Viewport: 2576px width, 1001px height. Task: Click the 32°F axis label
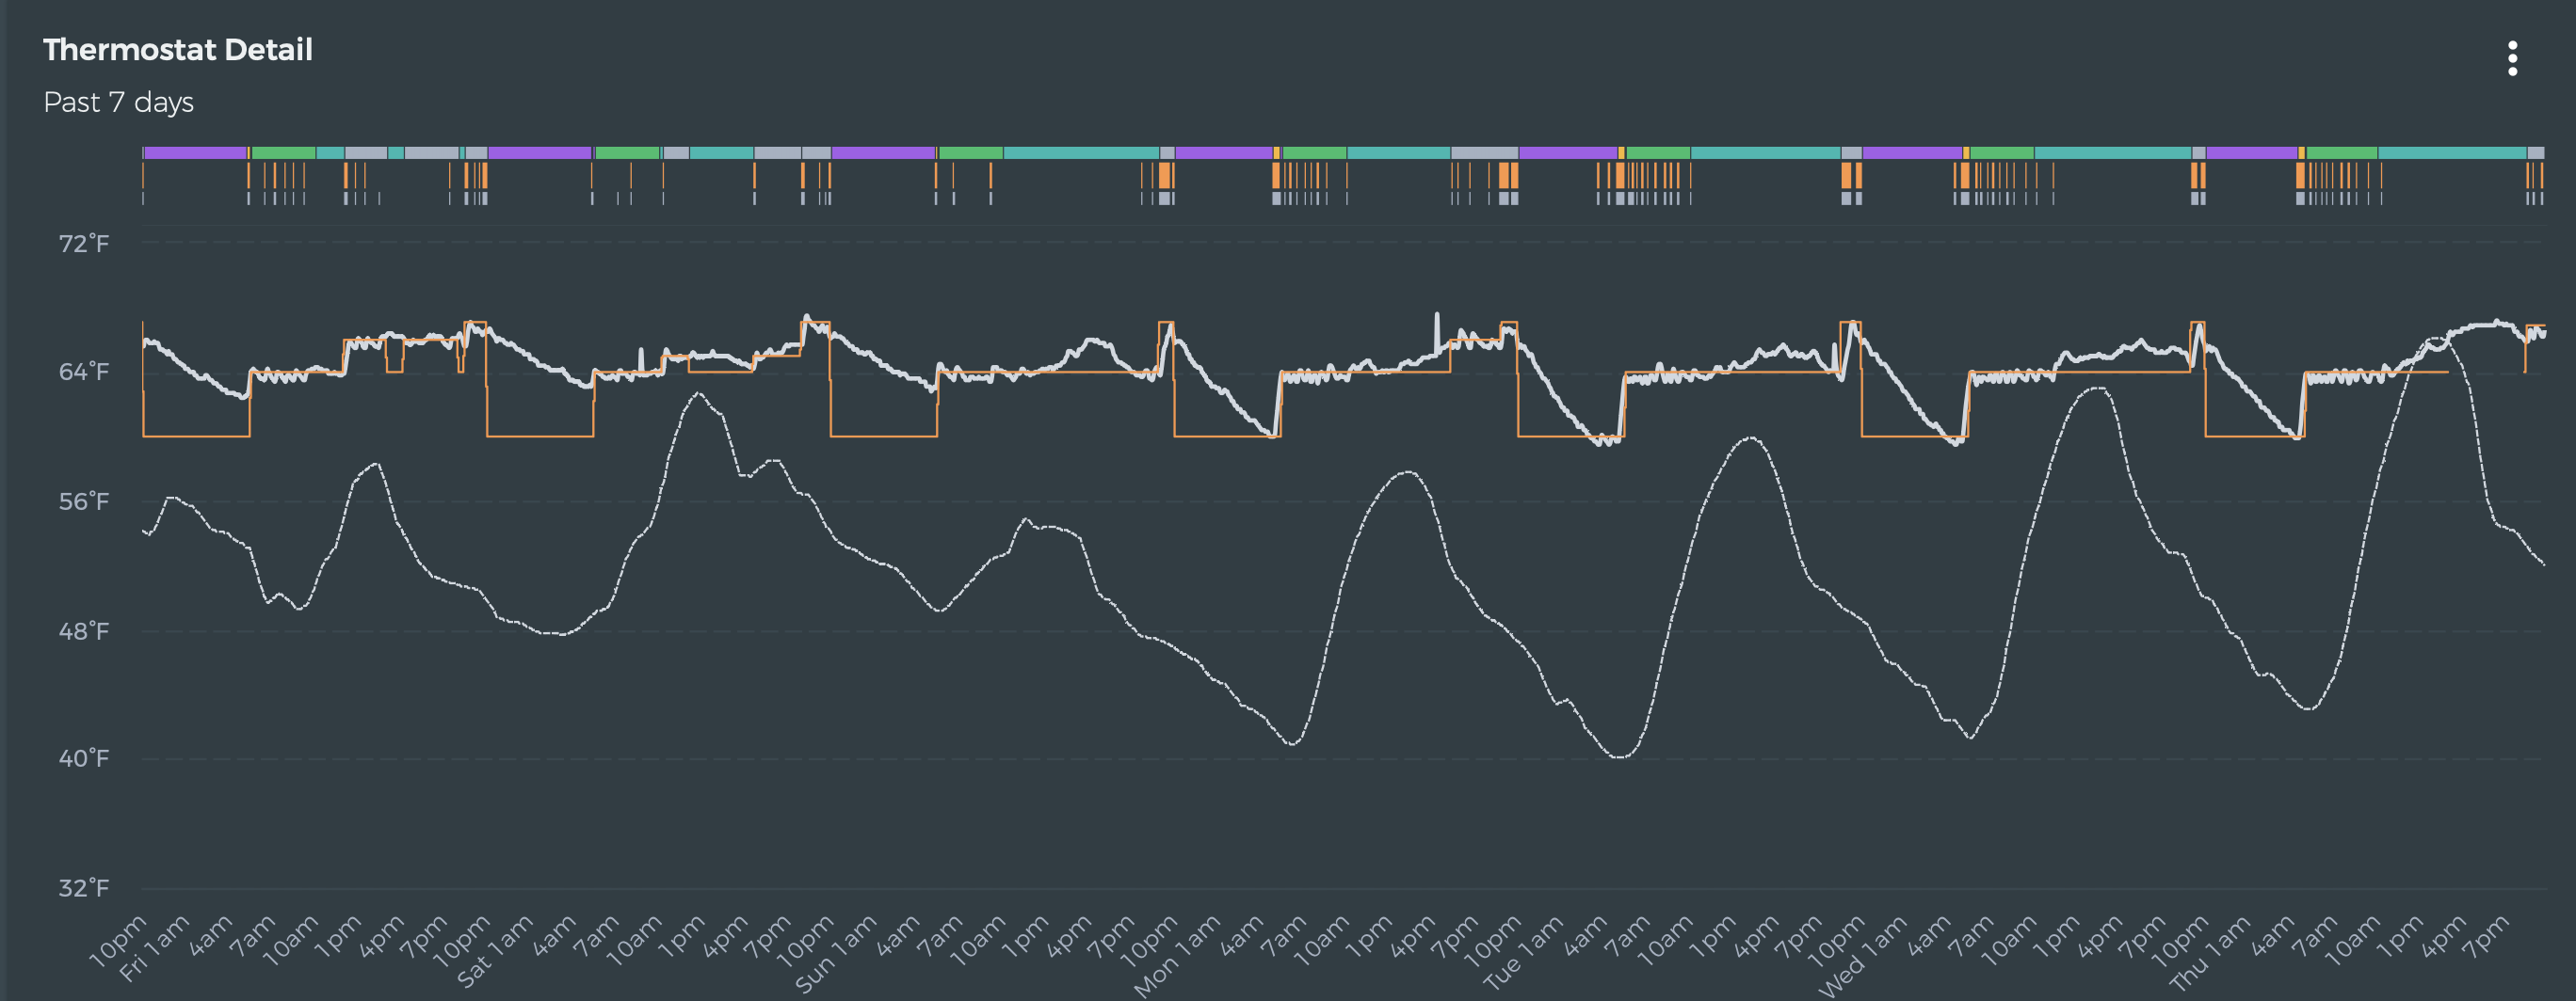pyautogui.click(x=84, y=888)
